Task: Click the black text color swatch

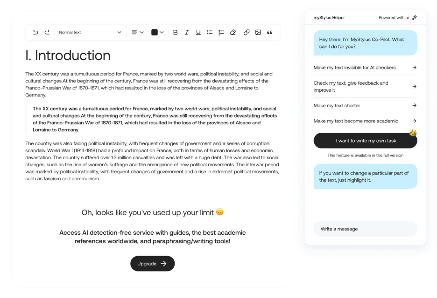Action: (155, 32)
